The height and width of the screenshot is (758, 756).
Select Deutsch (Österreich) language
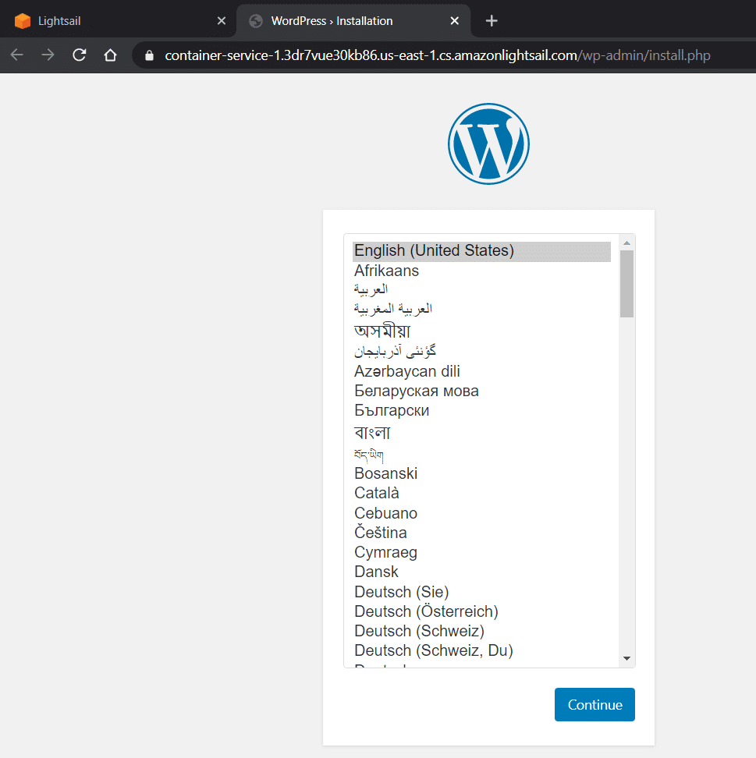pos(481,611)
